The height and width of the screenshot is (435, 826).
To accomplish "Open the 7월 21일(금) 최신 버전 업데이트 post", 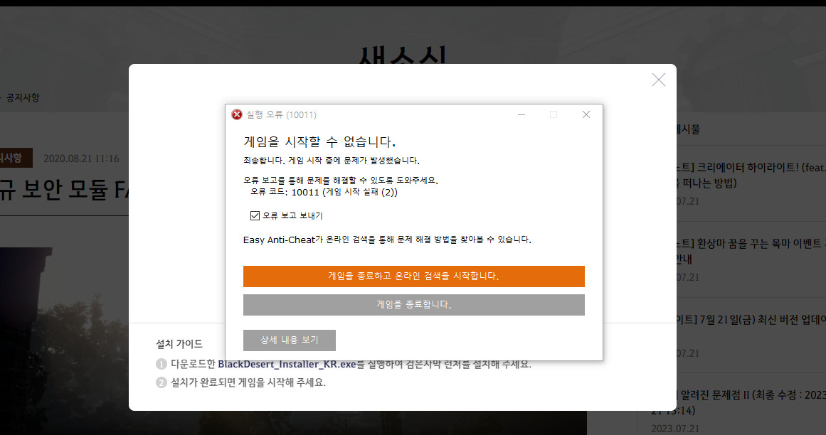I will (x=751, y=319).
